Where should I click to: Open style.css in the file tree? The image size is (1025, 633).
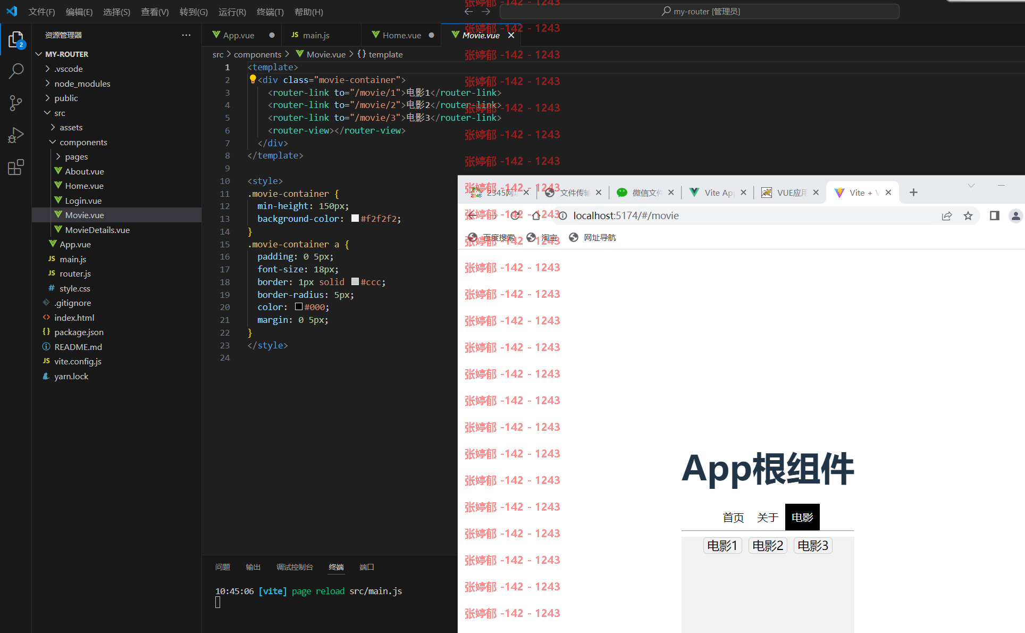click(75, 288)
